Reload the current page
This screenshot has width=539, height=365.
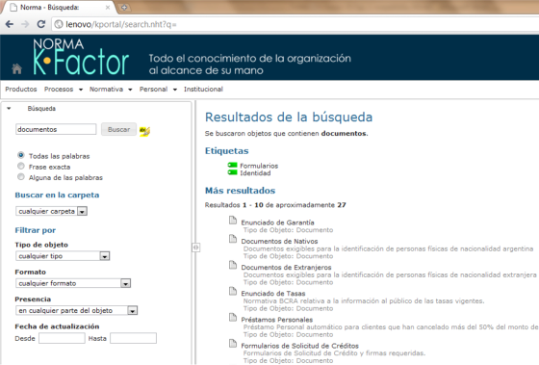pyautogui.click(x=41, y=24)
